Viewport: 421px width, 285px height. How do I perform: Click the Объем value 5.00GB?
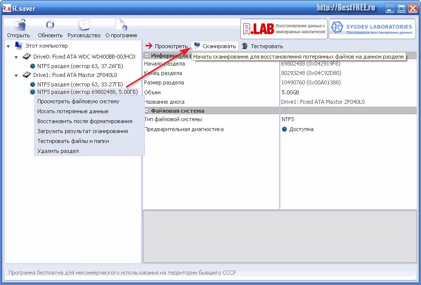(x=290, y=92)
